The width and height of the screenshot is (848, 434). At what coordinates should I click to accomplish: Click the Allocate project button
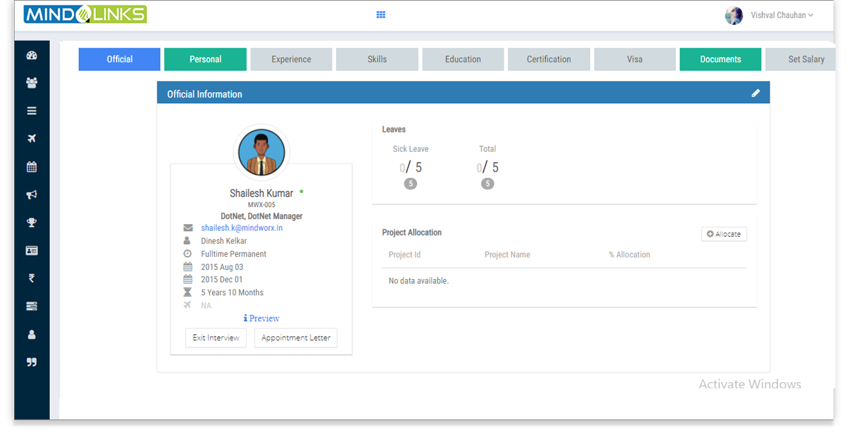(x=724, y=234)
